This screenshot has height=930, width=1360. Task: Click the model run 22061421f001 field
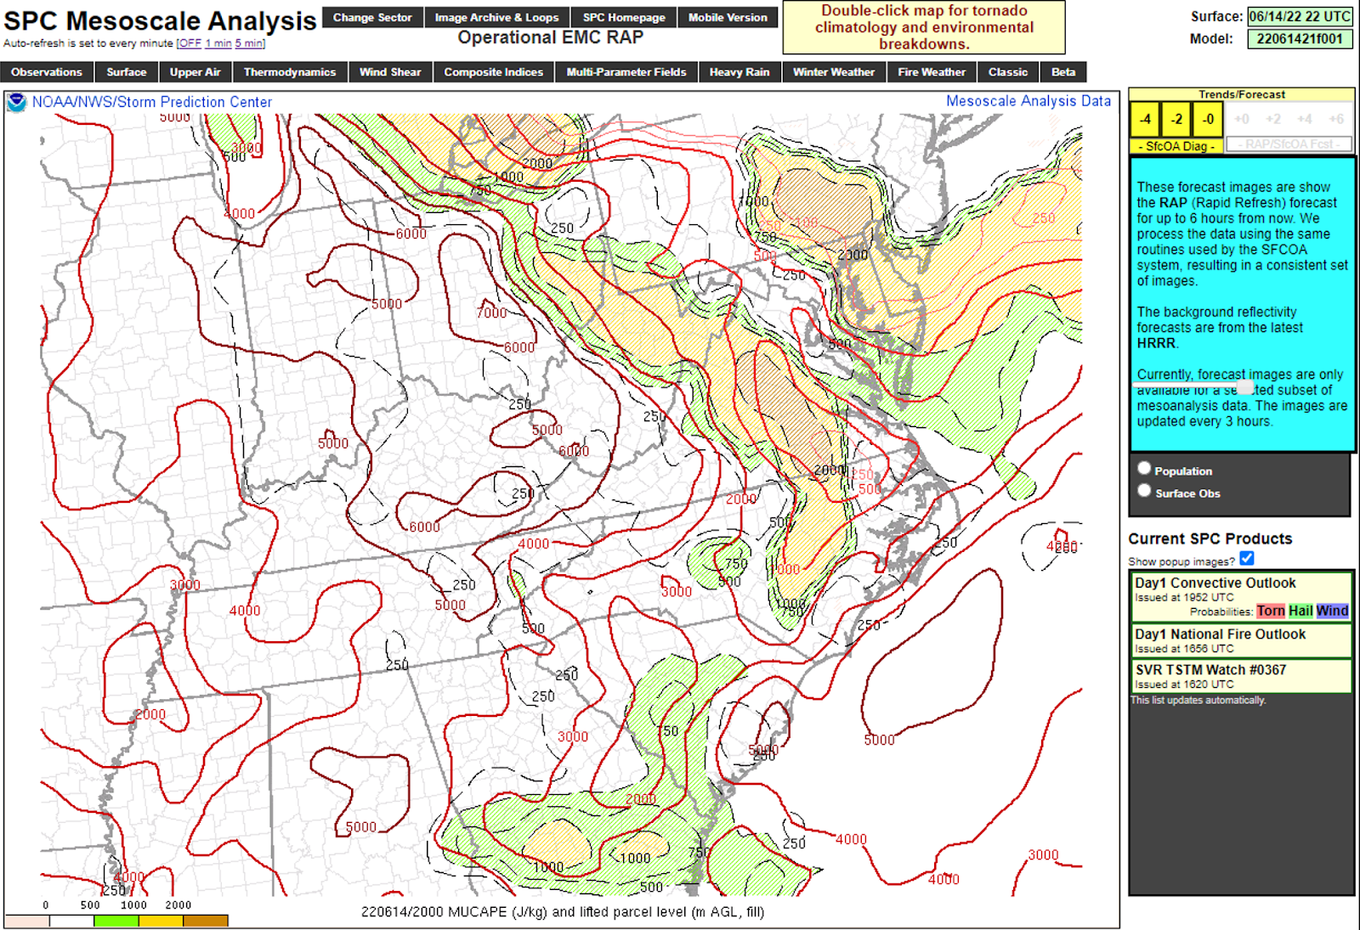[x=1300, y=39]
